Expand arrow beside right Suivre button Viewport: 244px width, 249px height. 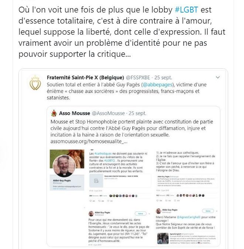point(217,211)
